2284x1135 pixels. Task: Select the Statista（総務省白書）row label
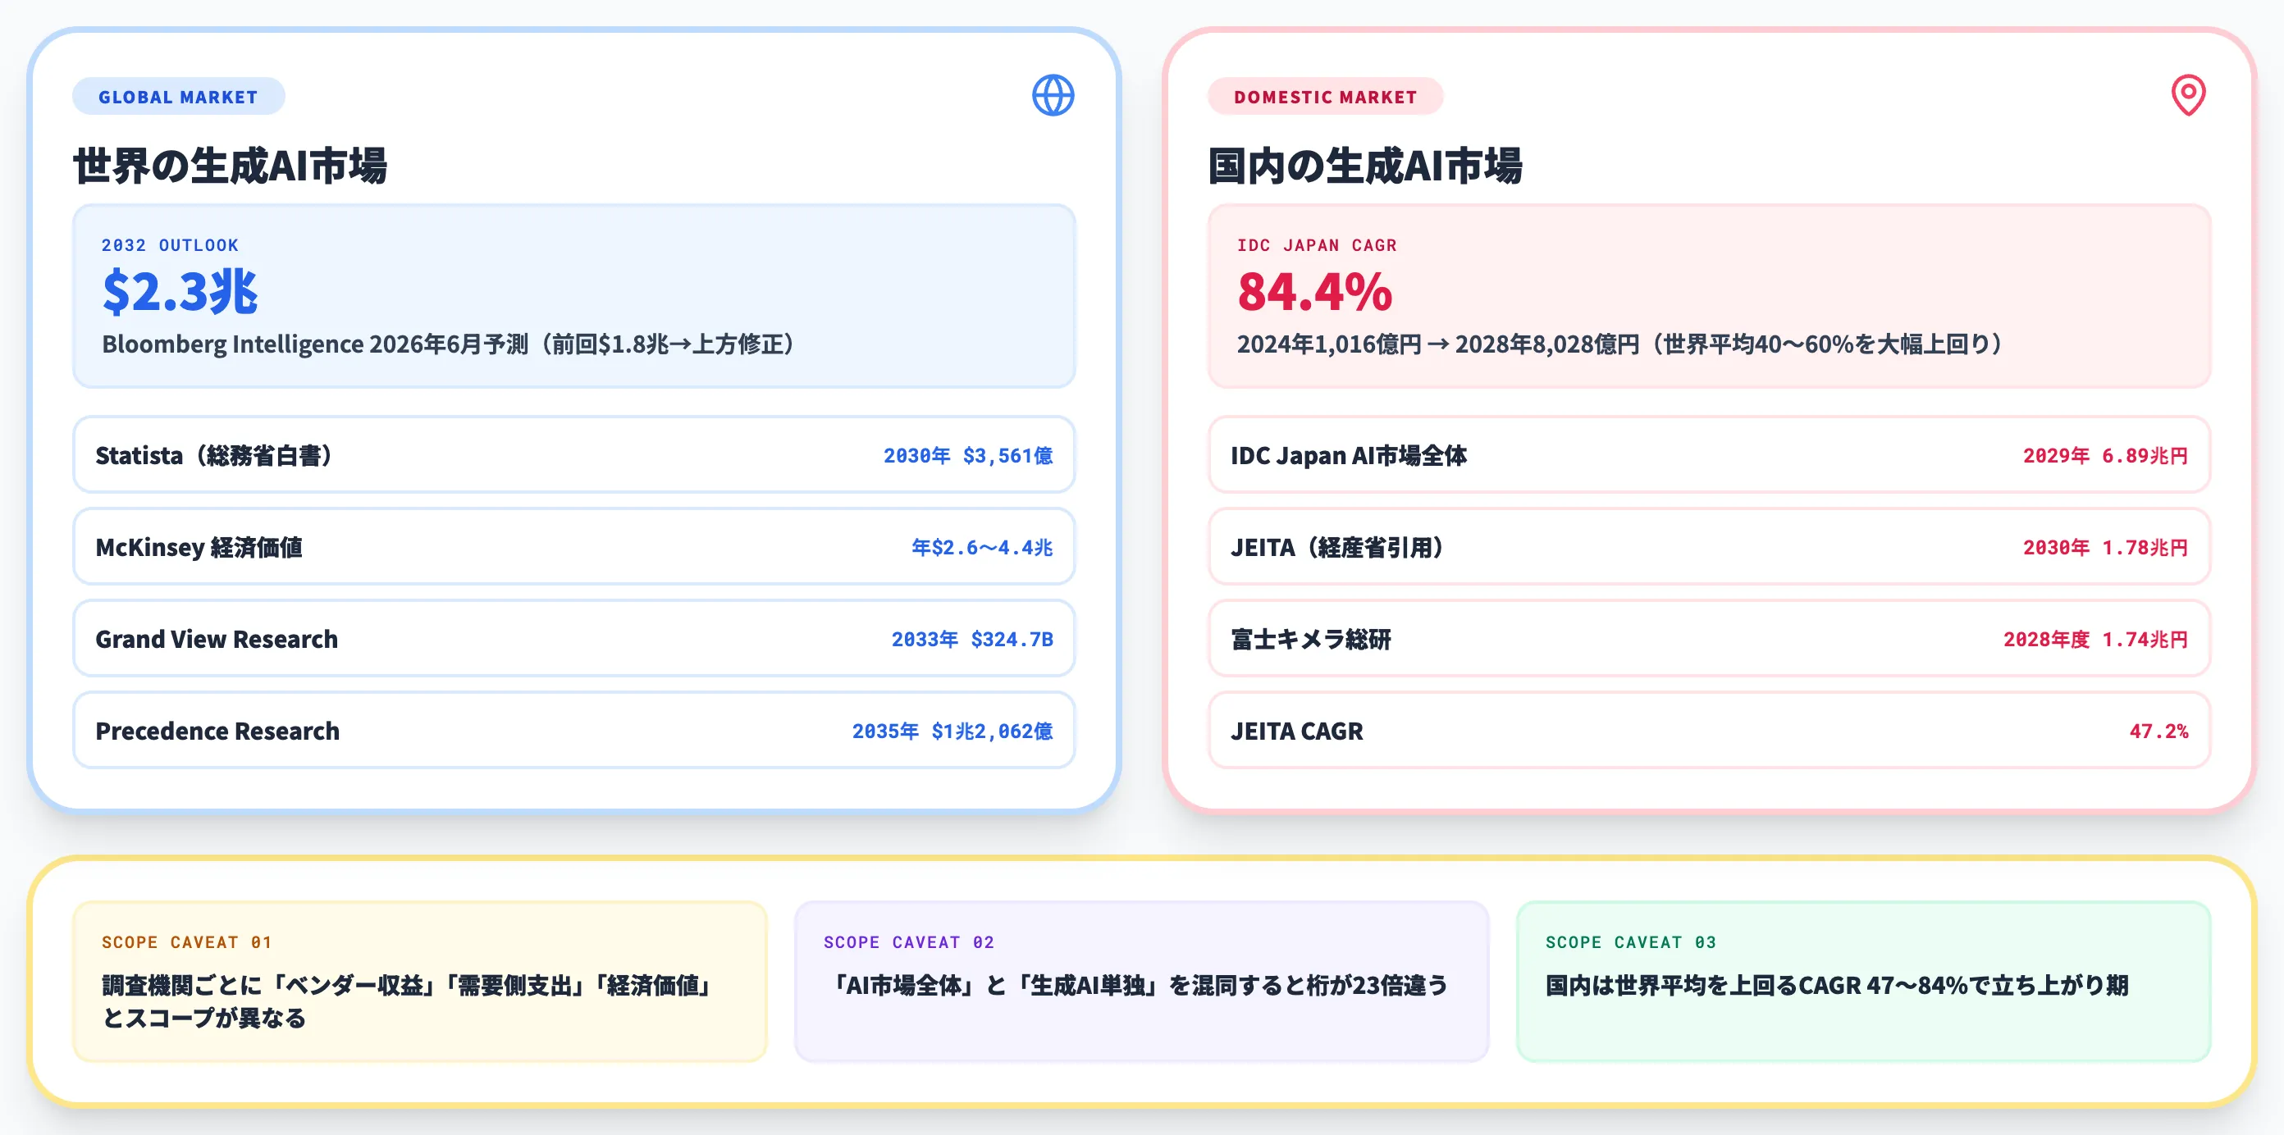(213, 455)
